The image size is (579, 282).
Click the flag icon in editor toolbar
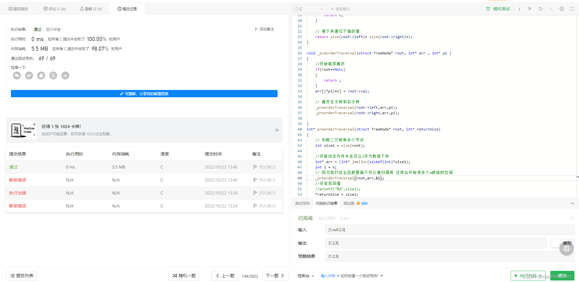(x=530, y=9)
